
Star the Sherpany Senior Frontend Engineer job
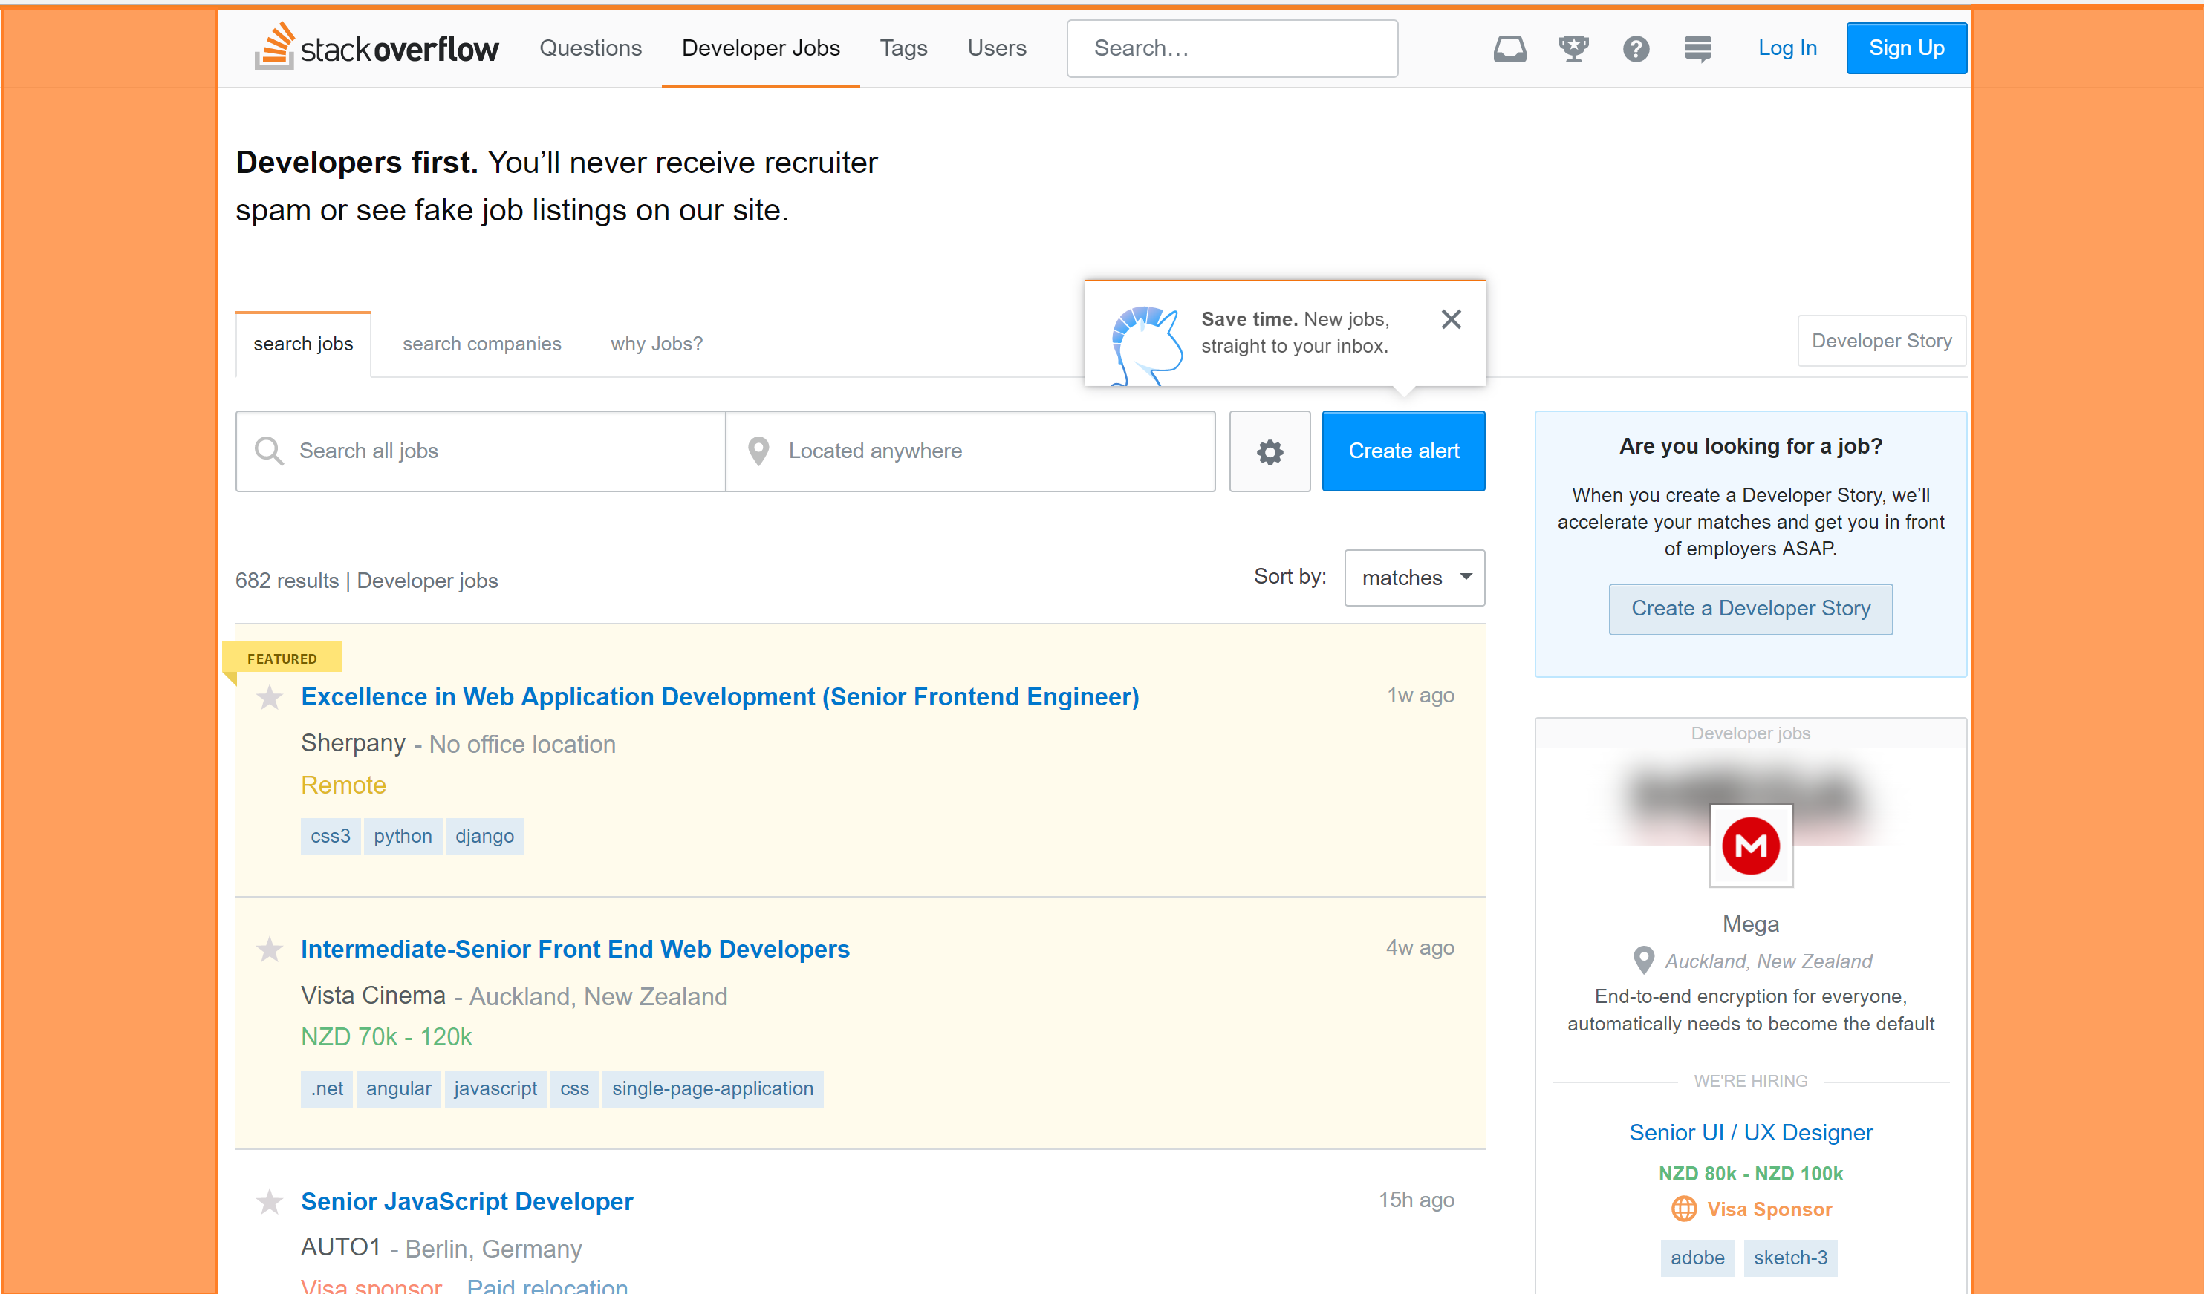[270, 698]
